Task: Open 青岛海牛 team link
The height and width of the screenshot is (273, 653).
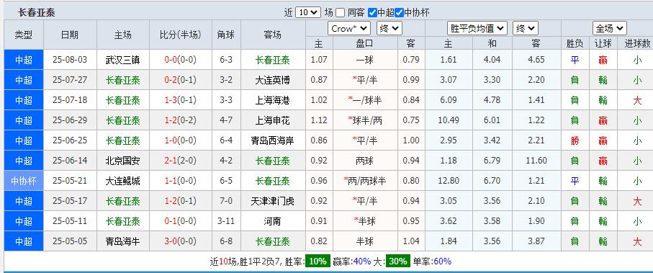Action: tap(123, 241)
